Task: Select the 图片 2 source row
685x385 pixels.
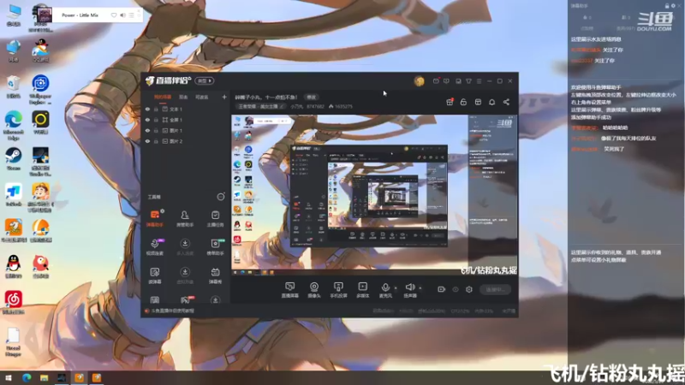Action: pos(186,141)
